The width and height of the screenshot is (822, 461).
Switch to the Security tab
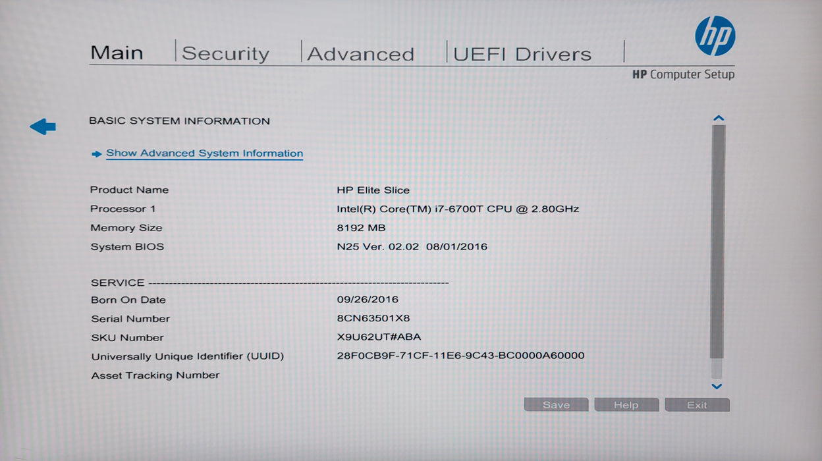pos(225,53)
